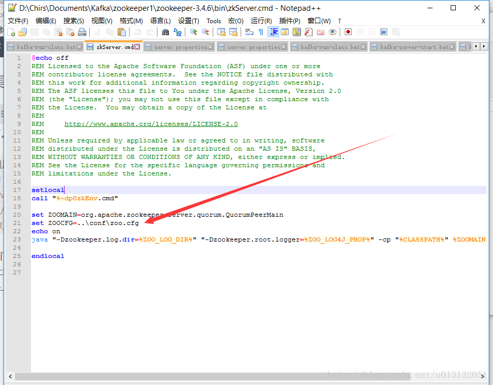Click the greyed Save toolbar icon

[35, 32]
